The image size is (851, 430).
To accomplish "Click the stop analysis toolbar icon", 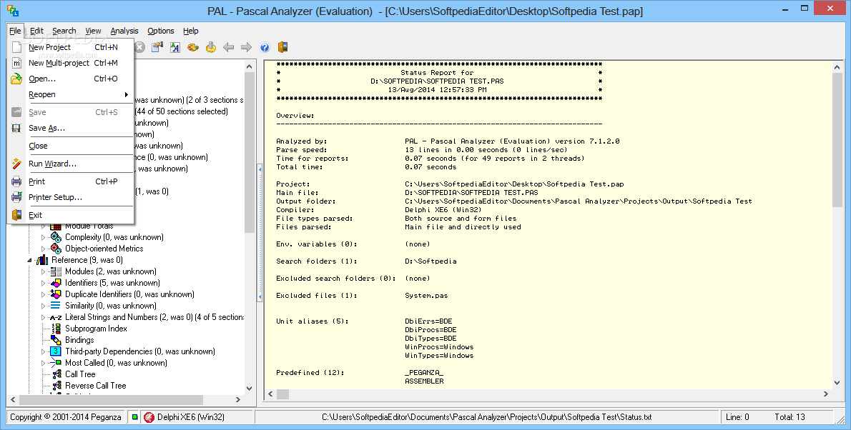I will (139, 47).
